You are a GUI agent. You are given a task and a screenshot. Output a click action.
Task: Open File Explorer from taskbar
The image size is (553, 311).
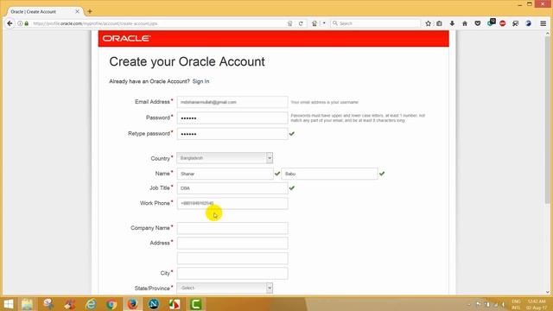click(27, 304)
